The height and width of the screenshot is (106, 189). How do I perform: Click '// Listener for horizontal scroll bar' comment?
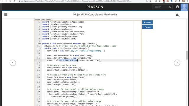[75, 89]
